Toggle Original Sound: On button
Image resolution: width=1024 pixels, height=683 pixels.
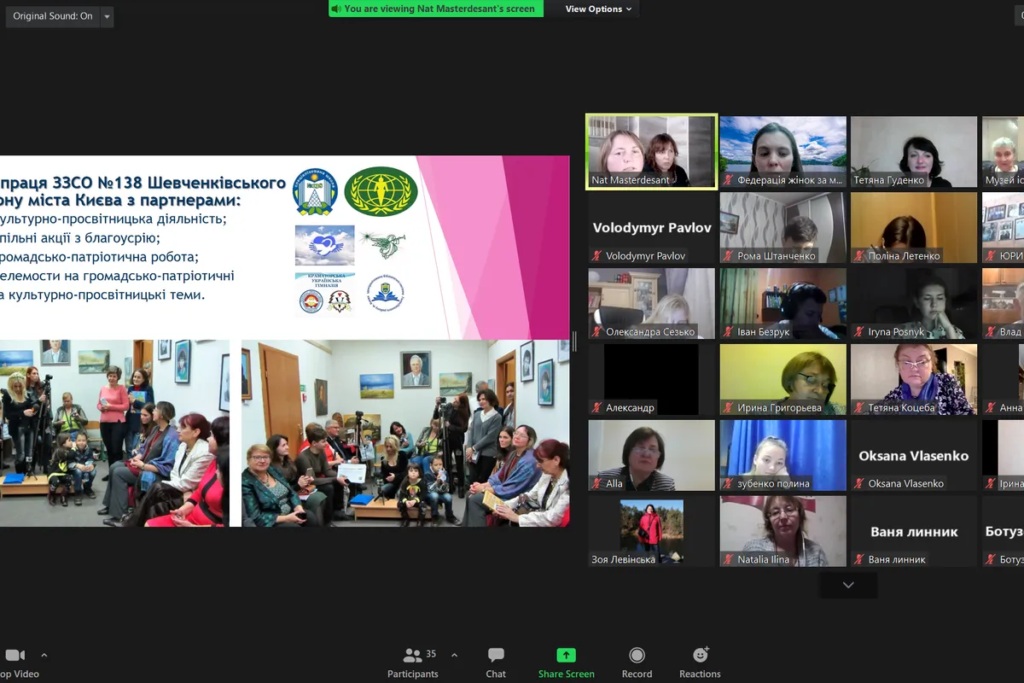tap(53, 16)
